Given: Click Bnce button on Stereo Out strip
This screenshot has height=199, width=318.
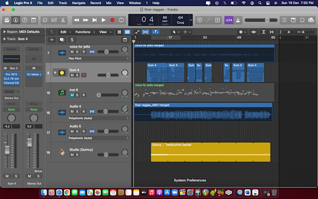Looking at the screenshot, I should pos(38,171).
